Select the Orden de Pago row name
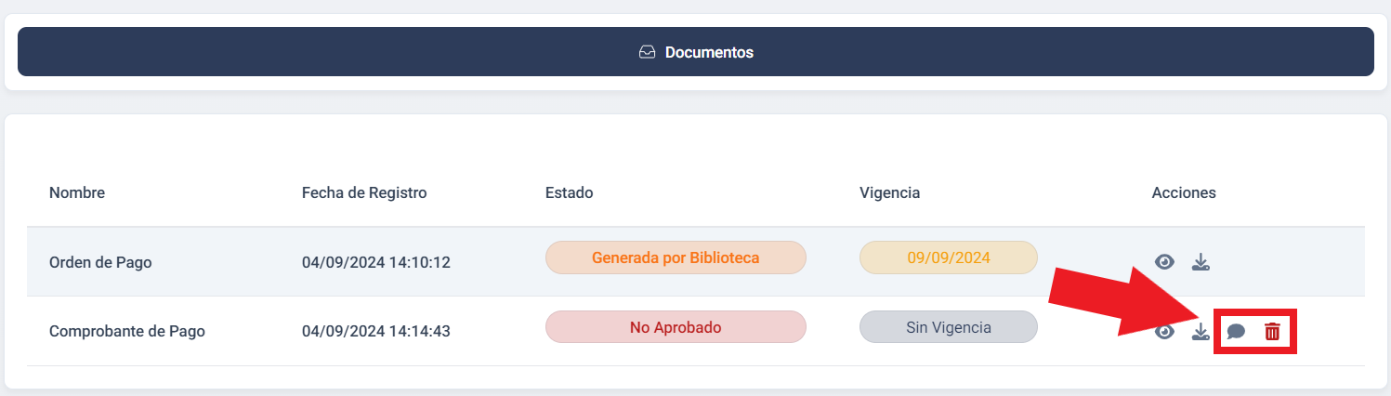The height and width of the screenshot is (396, 1391). pyautogui.click(x=100, y=262)
